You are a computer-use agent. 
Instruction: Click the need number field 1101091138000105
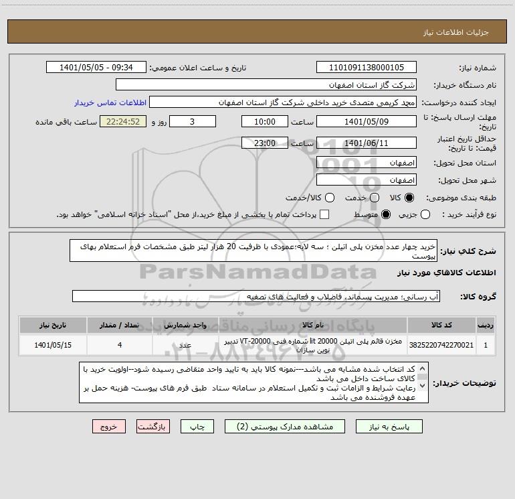coord(367,67)
